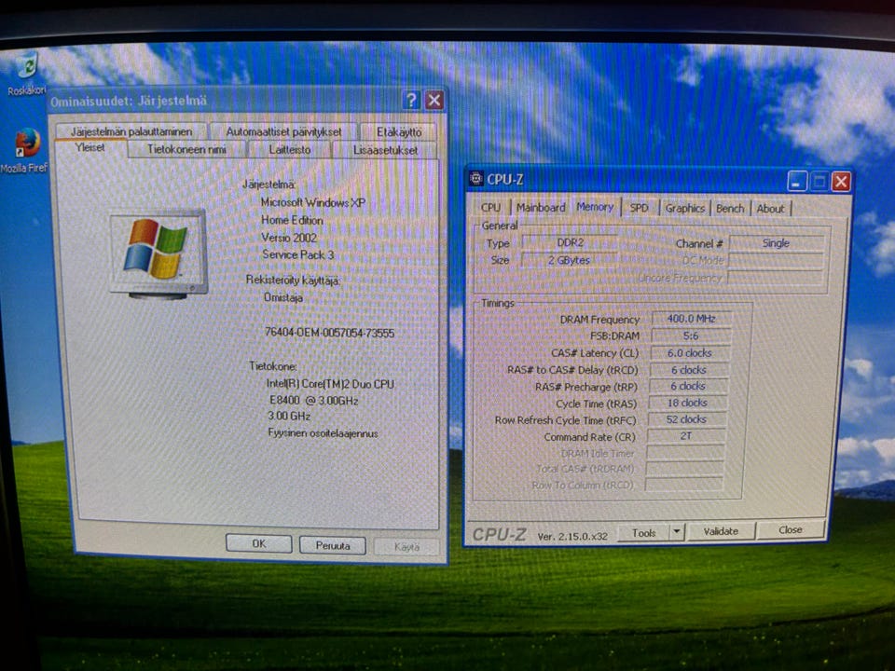
Task: Open the Bench tab in CPU-Z
Action: [x=730, y=208]
